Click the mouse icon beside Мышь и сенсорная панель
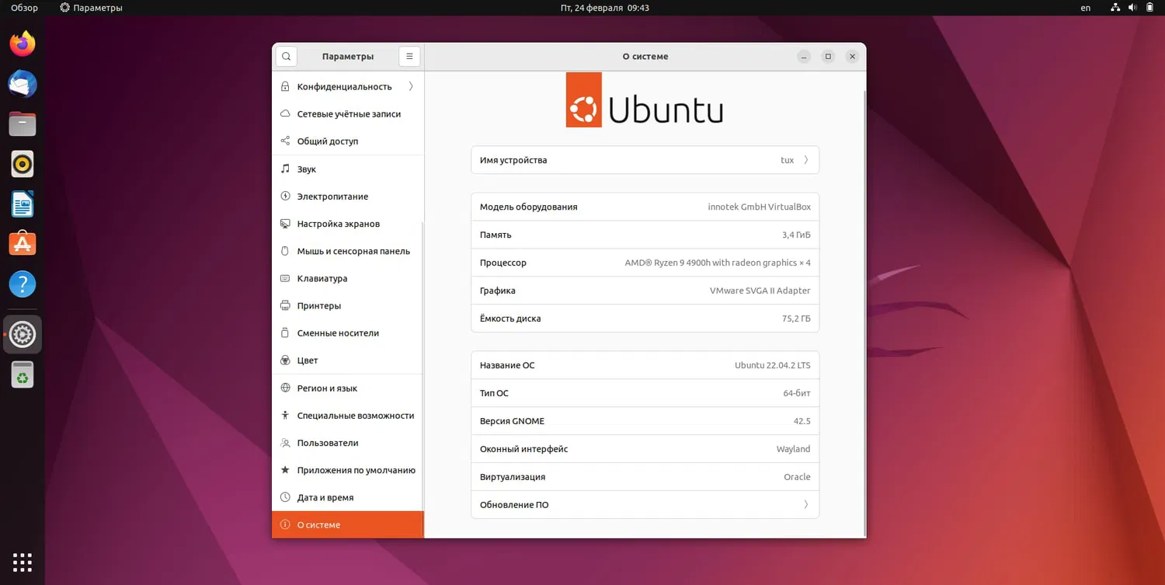This screenshot has width=1165, height=585. [285, 251]
